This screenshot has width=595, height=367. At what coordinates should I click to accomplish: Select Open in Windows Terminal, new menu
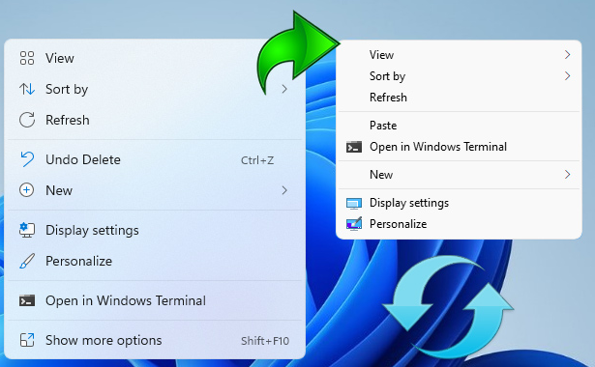(x=155, y=300)
